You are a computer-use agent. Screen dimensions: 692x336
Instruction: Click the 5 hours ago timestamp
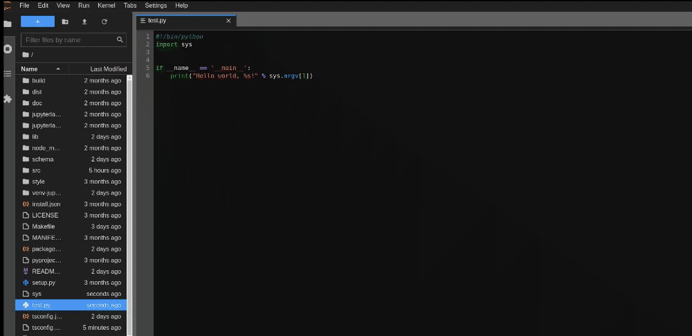point(104,170)
